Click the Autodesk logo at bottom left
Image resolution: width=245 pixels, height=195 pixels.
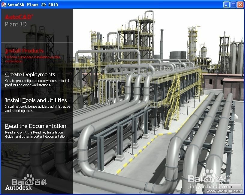pos(18,187)
